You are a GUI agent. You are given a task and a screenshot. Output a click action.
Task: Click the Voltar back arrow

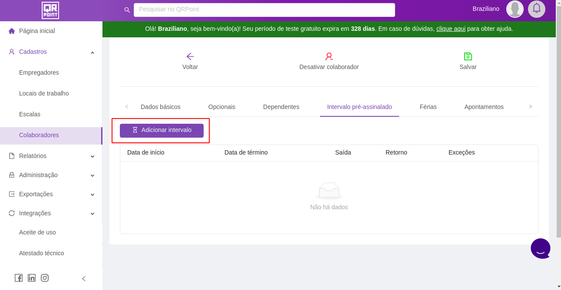[x=190, y=56]
